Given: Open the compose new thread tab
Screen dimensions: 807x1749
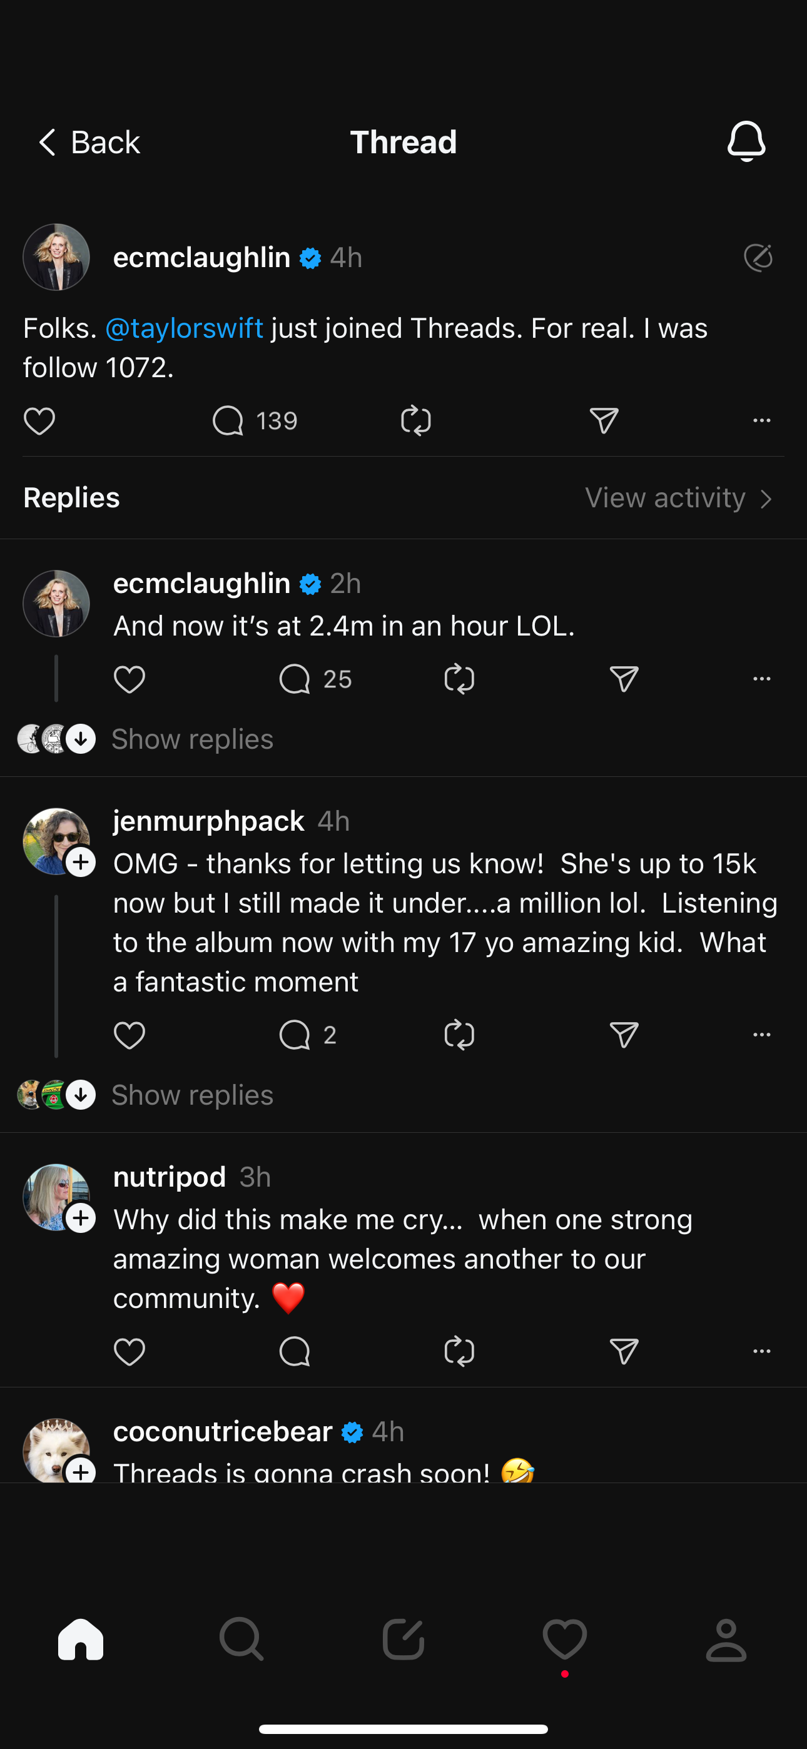Looking at the screenshot, I should coord(403,1639).
